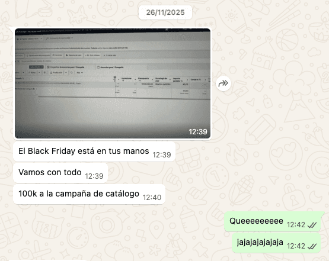The width and height of the screenshot is (329, 261).
Task: Select the green Queeeeeeeee message bubble
Action: click(x=273, y=221)
